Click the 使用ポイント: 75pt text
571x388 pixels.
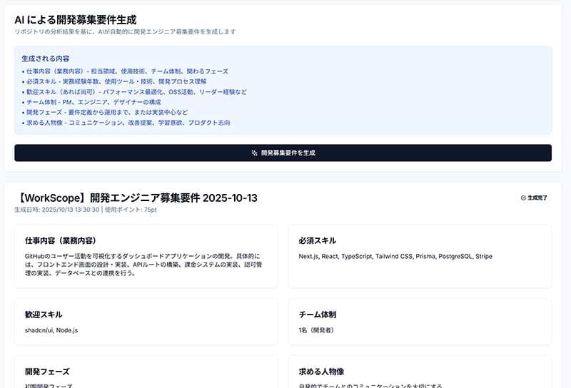[x=132, y=210]
